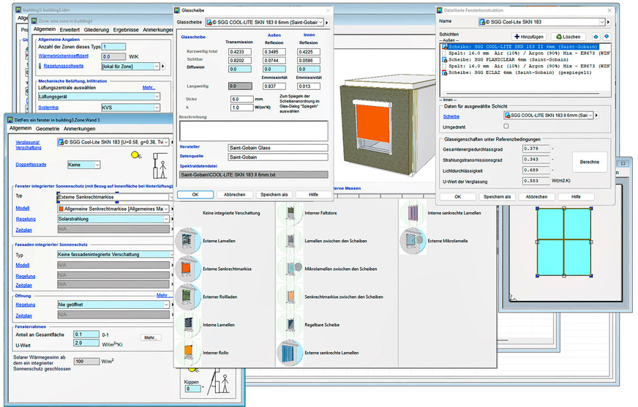This screenshot has height=407, width=638.
Task: Open Lüftungsgerät dropdown in Zone window
Action: point(157,97)
